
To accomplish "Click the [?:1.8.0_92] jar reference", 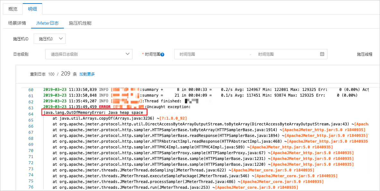I will [173, 118].
